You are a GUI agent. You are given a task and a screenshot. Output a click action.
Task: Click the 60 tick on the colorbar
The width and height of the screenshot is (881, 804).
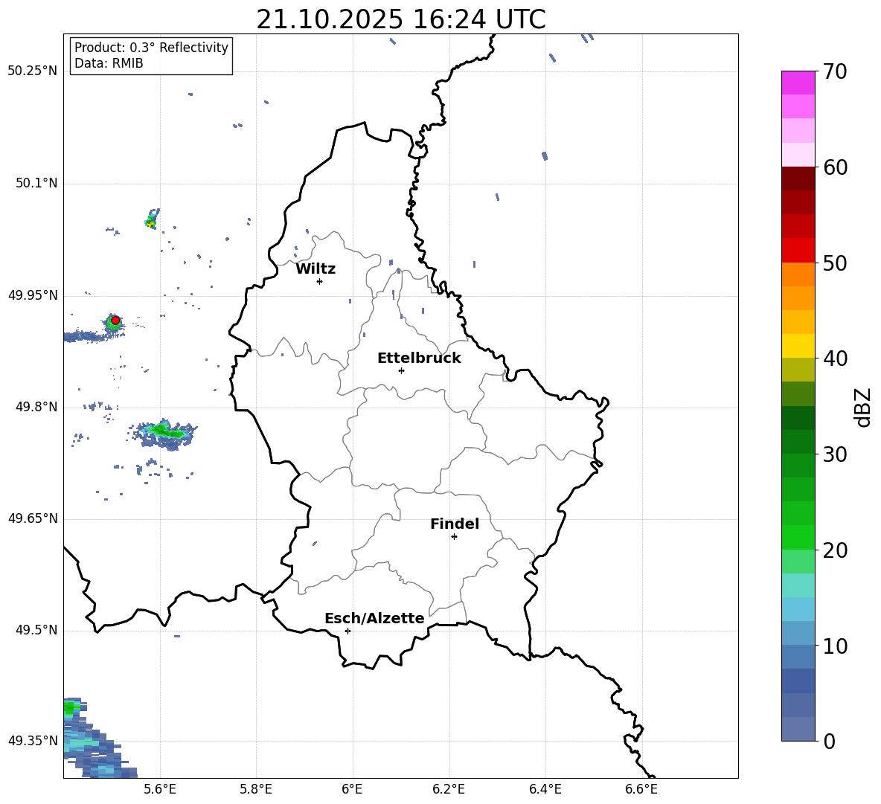(x=835, y=167)
